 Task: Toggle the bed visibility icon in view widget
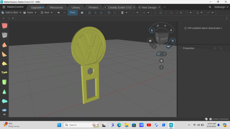coord(168,46)
